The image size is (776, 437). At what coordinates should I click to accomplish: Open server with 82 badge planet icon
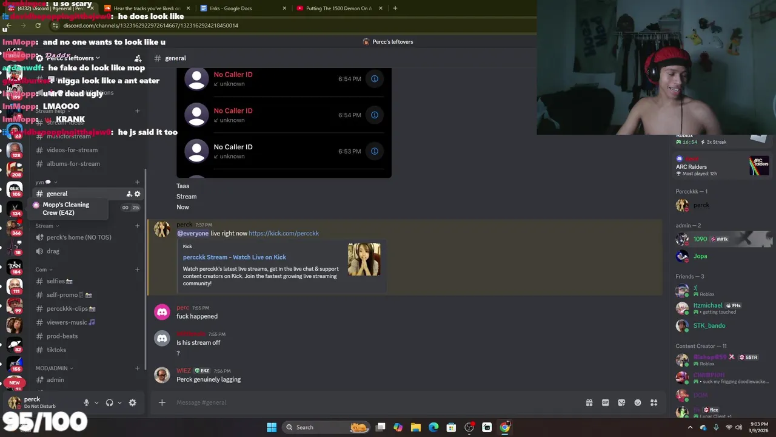tap(15, 344)
